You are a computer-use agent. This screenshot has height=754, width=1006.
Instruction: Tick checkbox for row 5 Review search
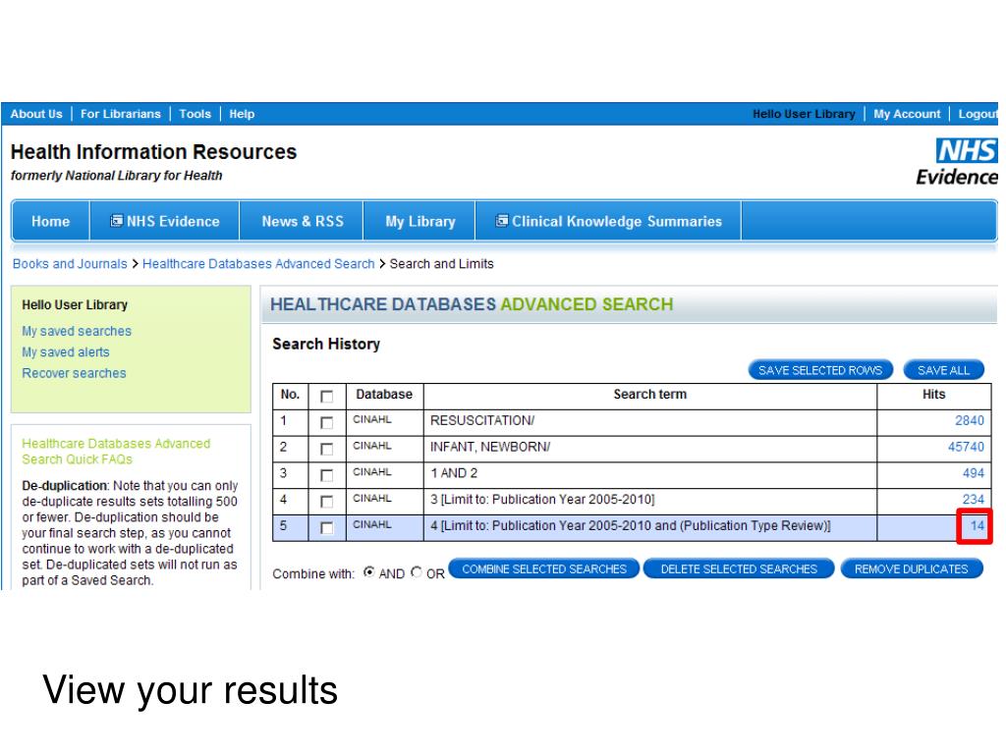click(326, 527)
